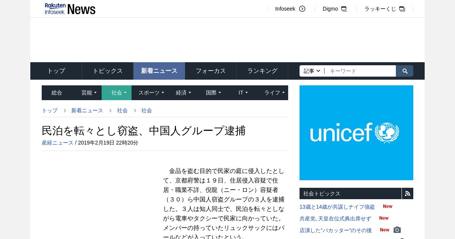Open the 店潰した“バカッター”のその後 headline
Image resolution: width=455 pixels, height=239 pixels.
tap(336, 230)
